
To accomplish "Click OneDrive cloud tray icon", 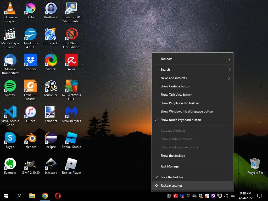I will (194, 196).
